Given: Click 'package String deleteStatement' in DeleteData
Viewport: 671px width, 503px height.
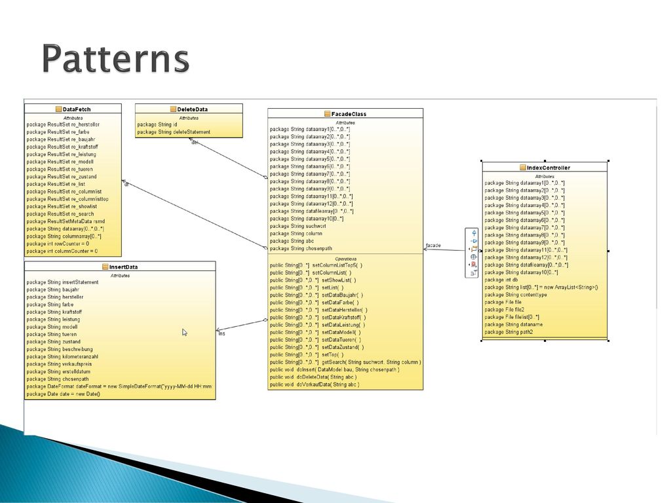Looking at the screenshot, I should tap(174, 132).
